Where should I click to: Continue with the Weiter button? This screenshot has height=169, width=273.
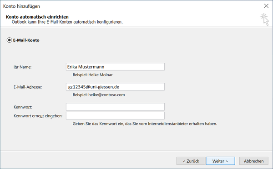[x=220, y=161]
